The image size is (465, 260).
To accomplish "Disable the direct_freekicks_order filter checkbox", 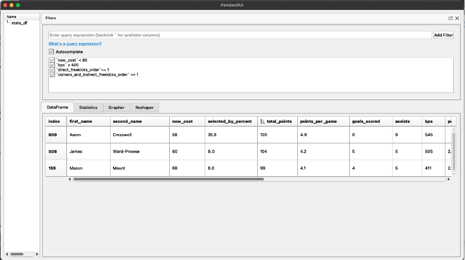I will point(52,70).
